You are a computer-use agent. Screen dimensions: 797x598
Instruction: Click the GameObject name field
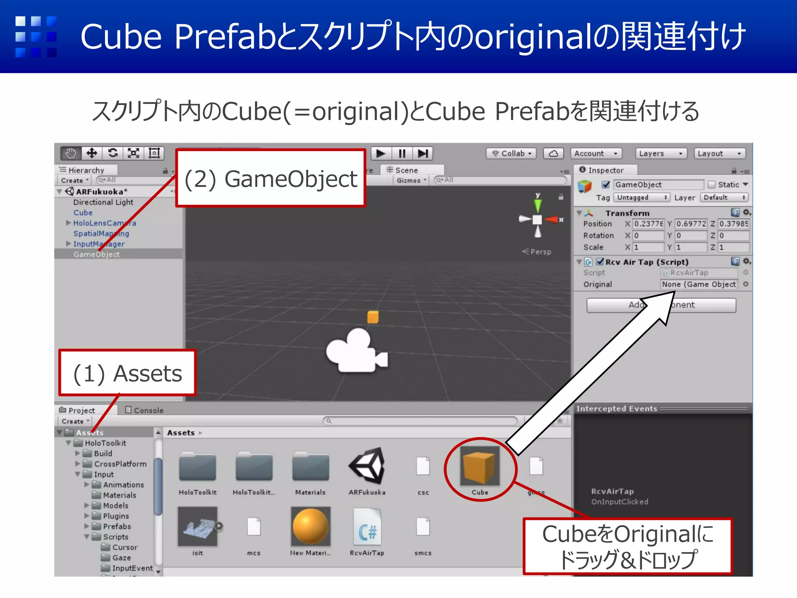pos(659,185)
